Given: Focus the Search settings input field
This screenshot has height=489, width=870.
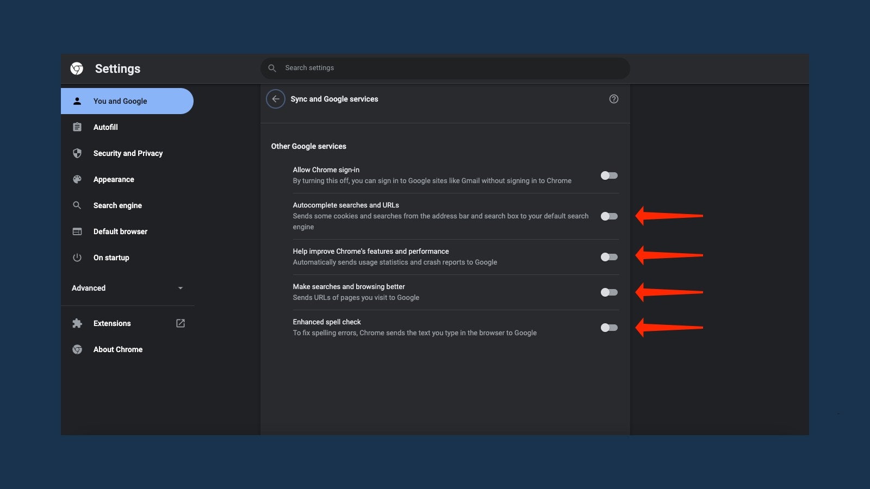Looking at the screenshot, I should pyautogui.click(x=445, y=68).
